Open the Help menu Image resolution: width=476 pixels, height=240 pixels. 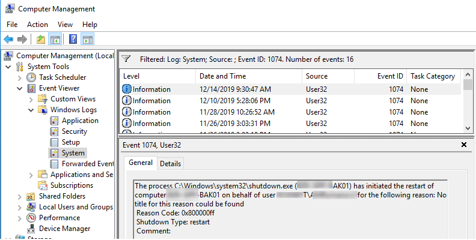point(90,25)
